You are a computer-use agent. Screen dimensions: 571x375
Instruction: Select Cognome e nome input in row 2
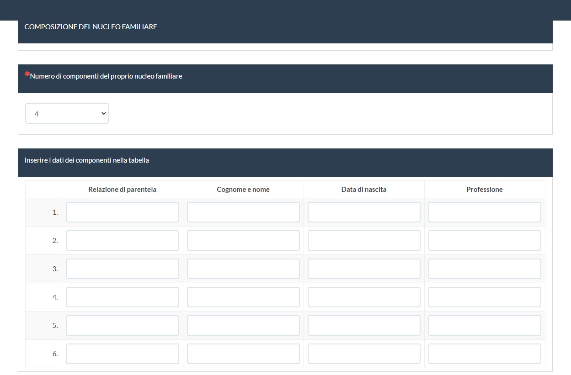click(x=243, y=241)
